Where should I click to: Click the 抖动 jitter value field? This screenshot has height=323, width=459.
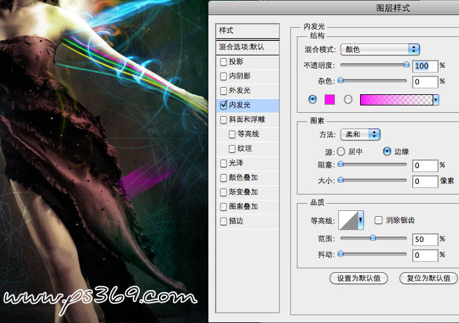click(425, 255)
